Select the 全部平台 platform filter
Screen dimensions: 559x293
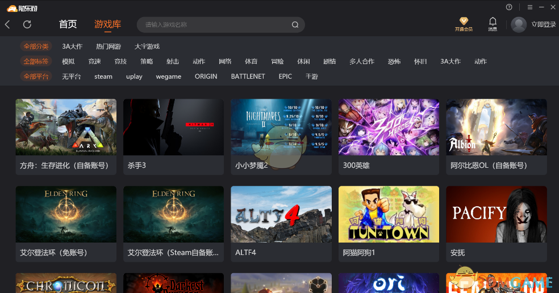pos(36,76)
